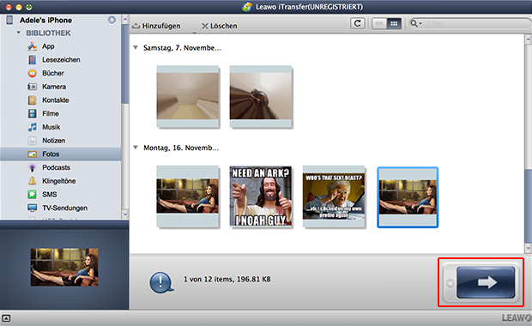Image resolution: width=532 pixels, height=326 pixels.
Task: Switch to grid thumbnail view icon
Action: tap(394, 23)
